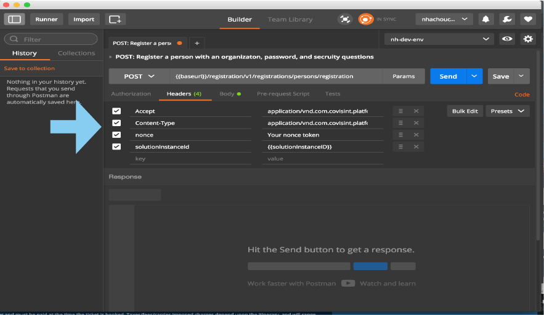Uncheck the Accept header checkbox
Viewport: 544px width, 315px height.
[116, 111]
